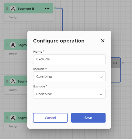Click the user icon on the third segment card
Viewport: 132px width, 139px height.
pyautogui.click(x=13, y=82)
